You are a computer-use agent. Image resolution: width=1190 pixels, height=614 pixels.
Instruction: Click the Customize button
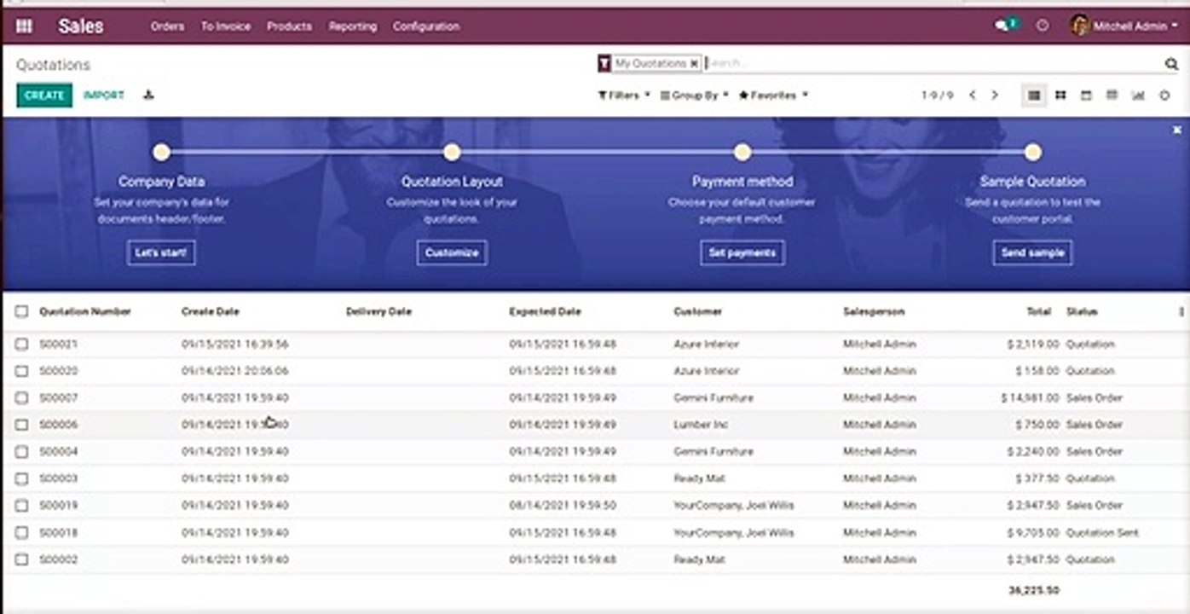coord(452,253)
